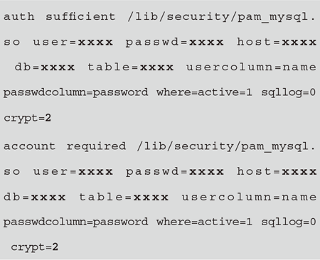
Task: Click 'passwdcolumn=password' in the auth block
Action: [76, 92]
